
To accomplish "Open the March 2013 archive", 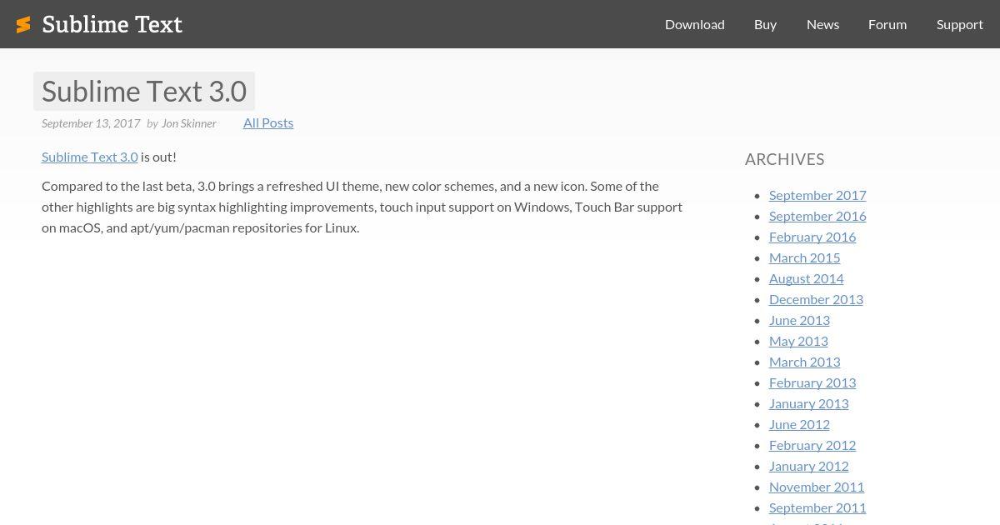I will [804, 362].
